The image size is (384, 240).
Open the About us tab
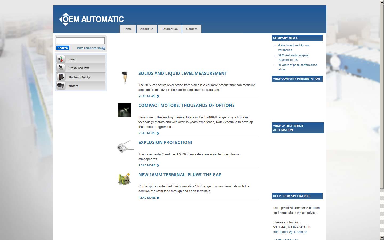pyautogui.click(x=147, y=29)
